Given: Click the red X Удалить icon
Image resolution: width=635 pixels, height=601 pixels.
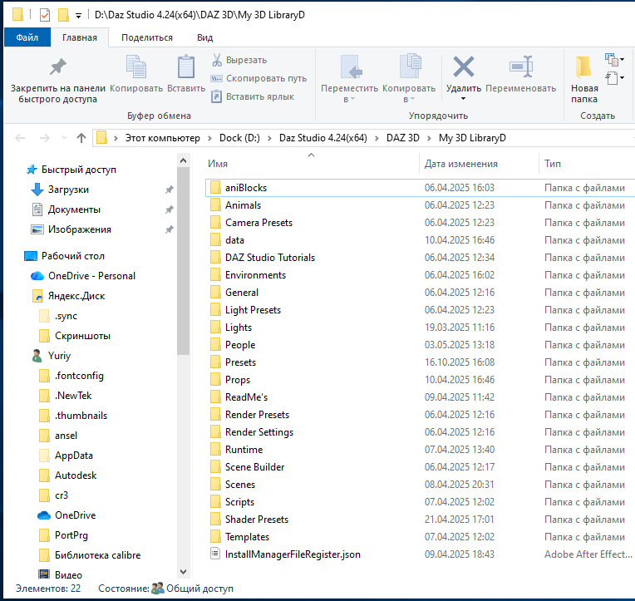Looking at the screenshot, I should coord(463,67).
